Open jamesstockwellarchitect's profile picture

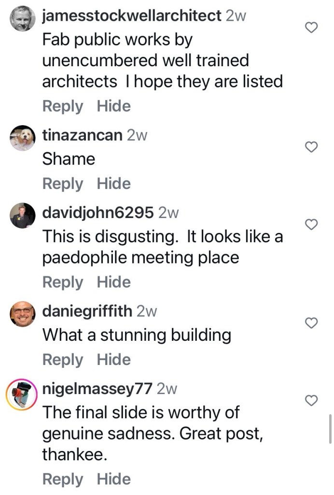pyautogui.click(x=22, y=19)
